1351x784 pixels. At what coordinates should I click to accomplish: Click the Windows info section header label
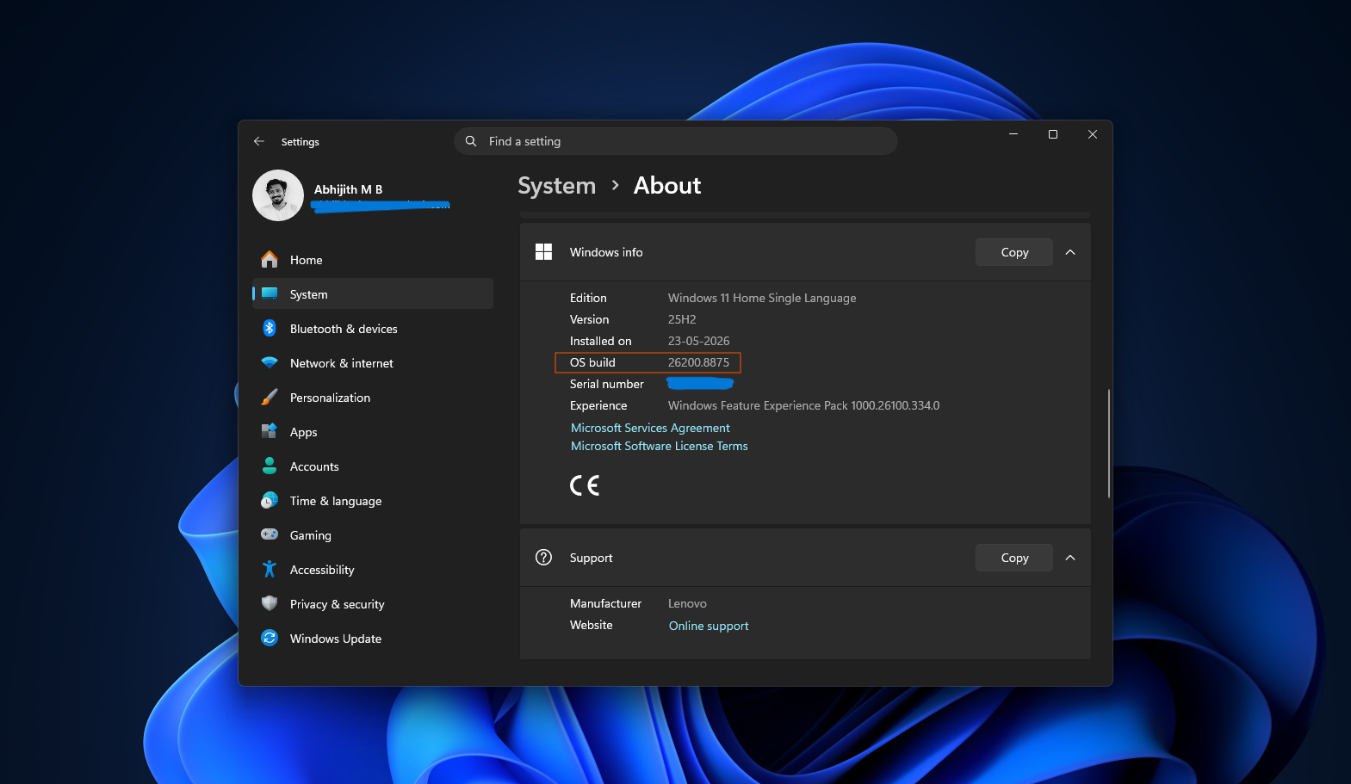[x=606, y=252]
